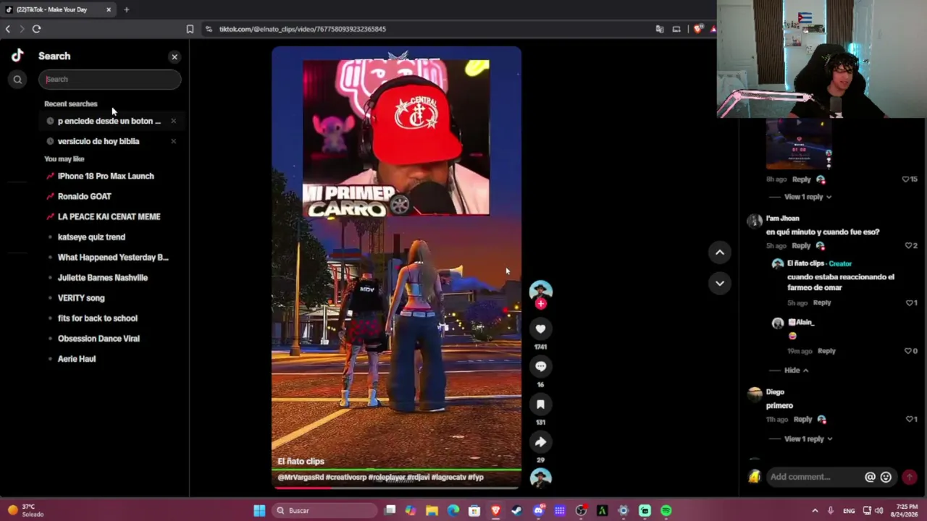
Task: Open suggested search 'fits for back to school'
Action: 98,318
